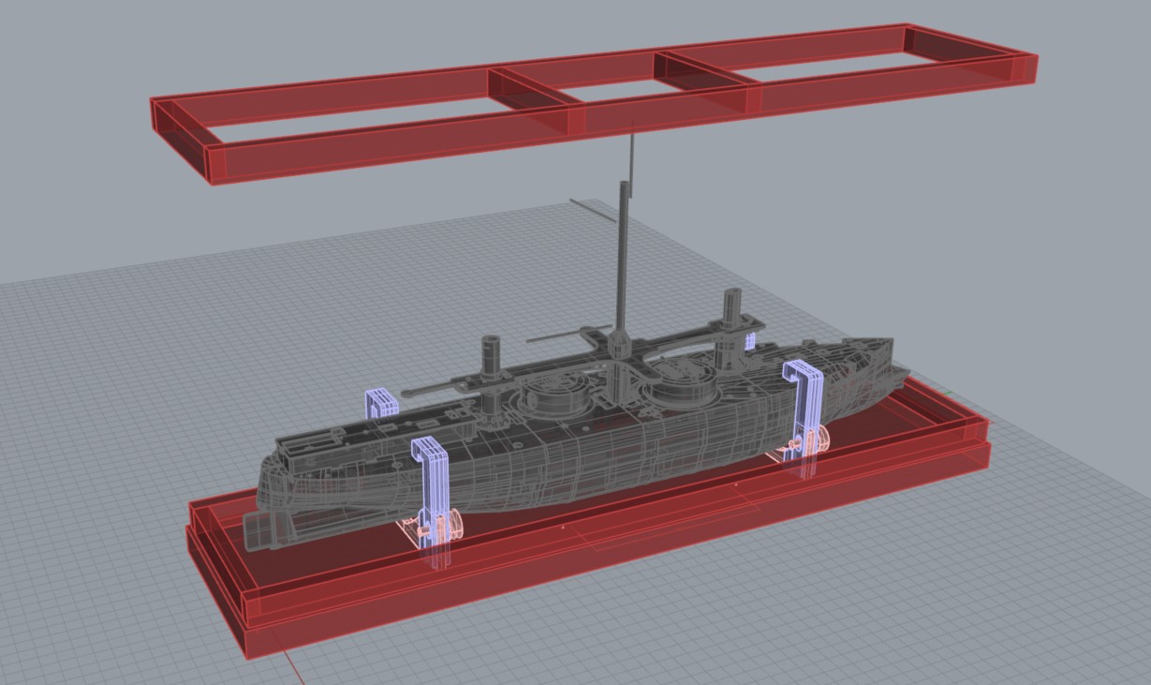Click the left circular gun turret on deck
The image size is (1151, 685).
[554, 395]
